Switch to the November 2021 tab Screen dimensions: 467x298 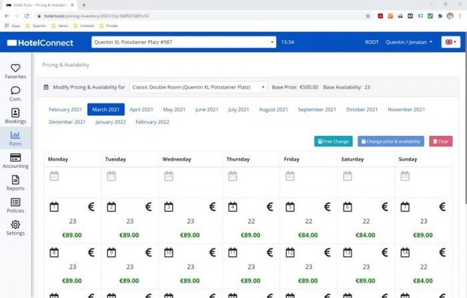click(x=408, y=109)
